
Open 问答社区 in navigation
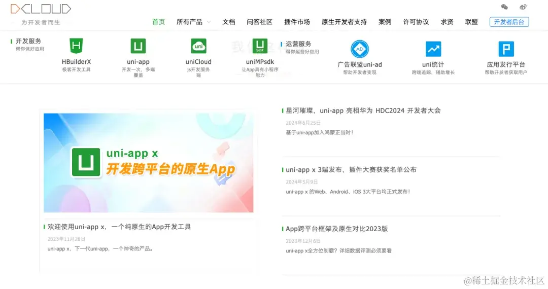[x=259, y=22]
